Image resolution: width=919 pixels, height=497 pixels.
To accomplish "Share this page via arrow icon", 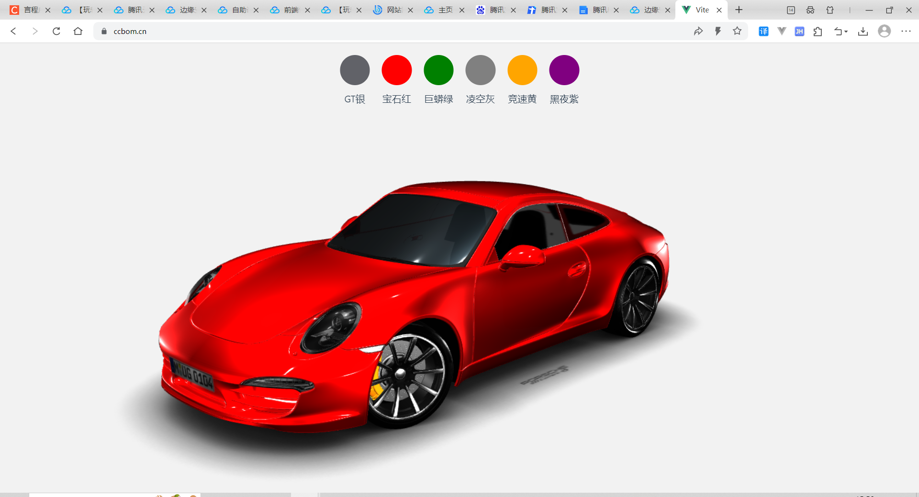I will click(x=698, y=31).
